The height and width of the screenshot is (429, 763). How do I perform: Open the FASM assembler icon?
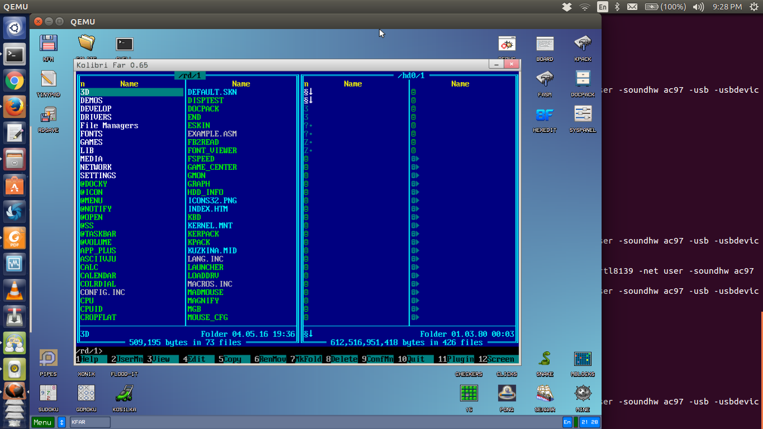pos(545,79)
